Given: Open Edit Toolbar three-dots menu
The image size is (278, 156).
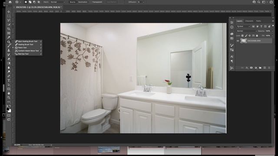Looking at the screenshot, I should point(9,102).
